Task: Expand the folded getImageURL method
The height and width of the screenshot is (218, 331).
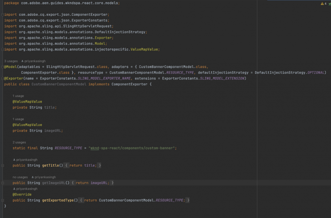Action: click(x=3, y=183)
